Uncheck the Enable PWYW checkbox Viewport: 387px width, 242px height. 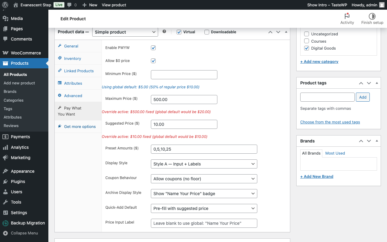[153, 48]
